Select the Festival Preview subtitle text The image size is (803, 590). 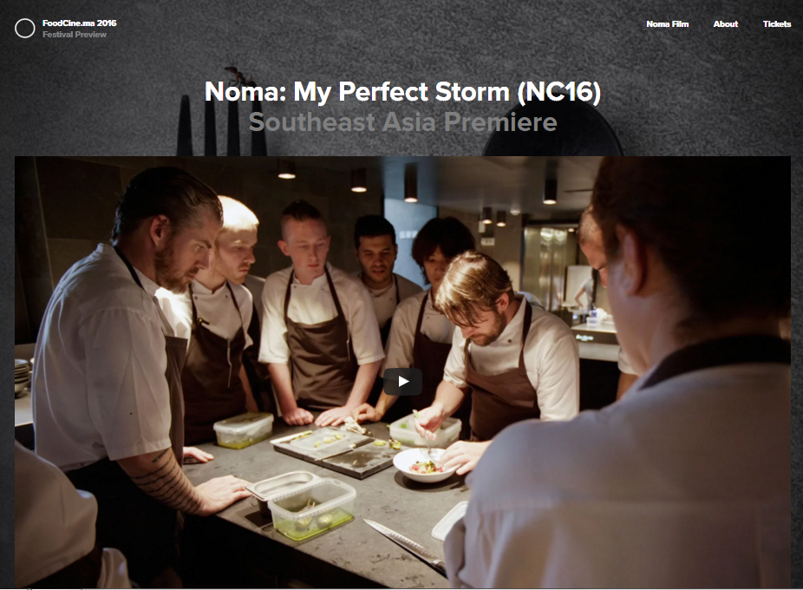(75, 35)
